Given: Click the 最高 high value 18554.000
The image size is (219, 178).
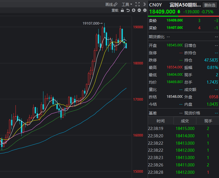Looking at the screenshot, I should coord(174,67).
